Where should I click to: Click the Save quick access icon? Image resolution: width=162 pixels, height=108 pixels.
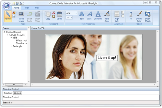click(17, 4)
